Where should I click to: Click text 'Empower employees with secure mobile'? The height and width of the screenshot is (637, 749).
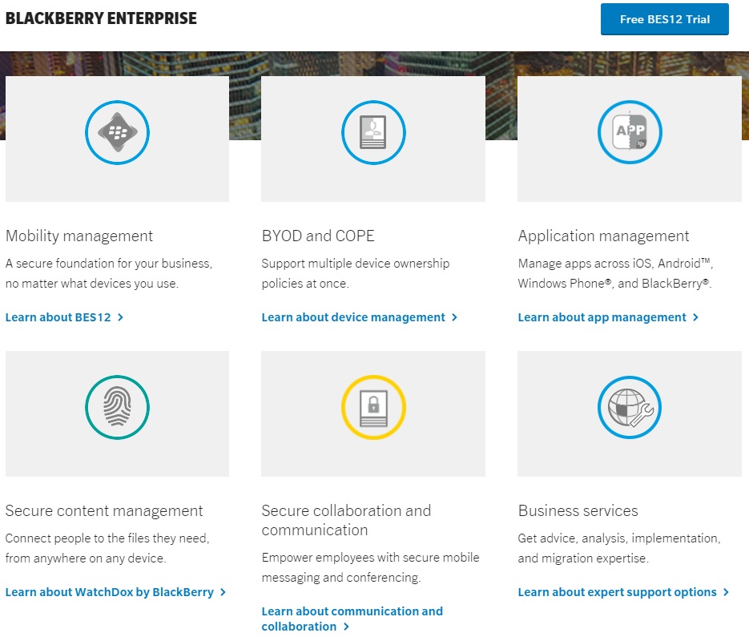370,557
